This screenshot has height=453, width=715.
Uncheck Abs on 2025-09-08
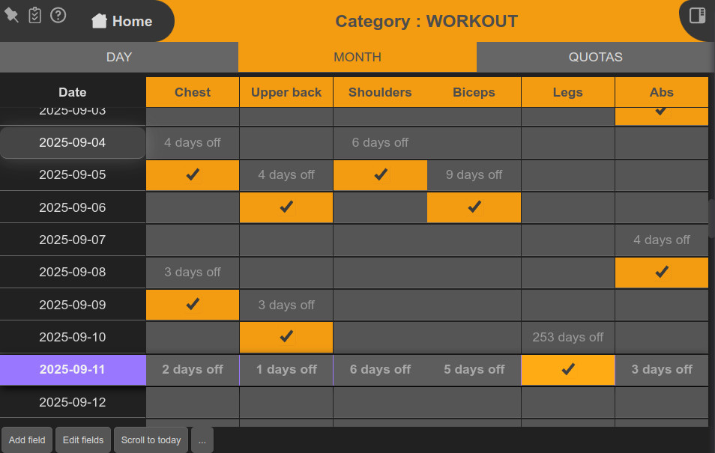pos(661,272)
